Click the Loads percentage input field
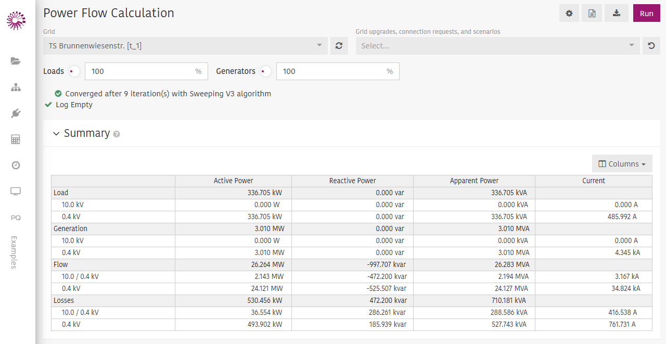 (x=146, y=71)
